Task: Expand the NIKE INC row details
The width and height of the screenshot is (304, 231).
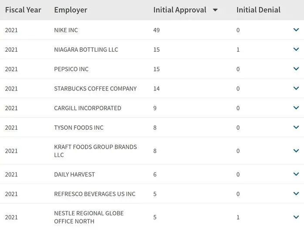Action: click(x=296, y=30)
